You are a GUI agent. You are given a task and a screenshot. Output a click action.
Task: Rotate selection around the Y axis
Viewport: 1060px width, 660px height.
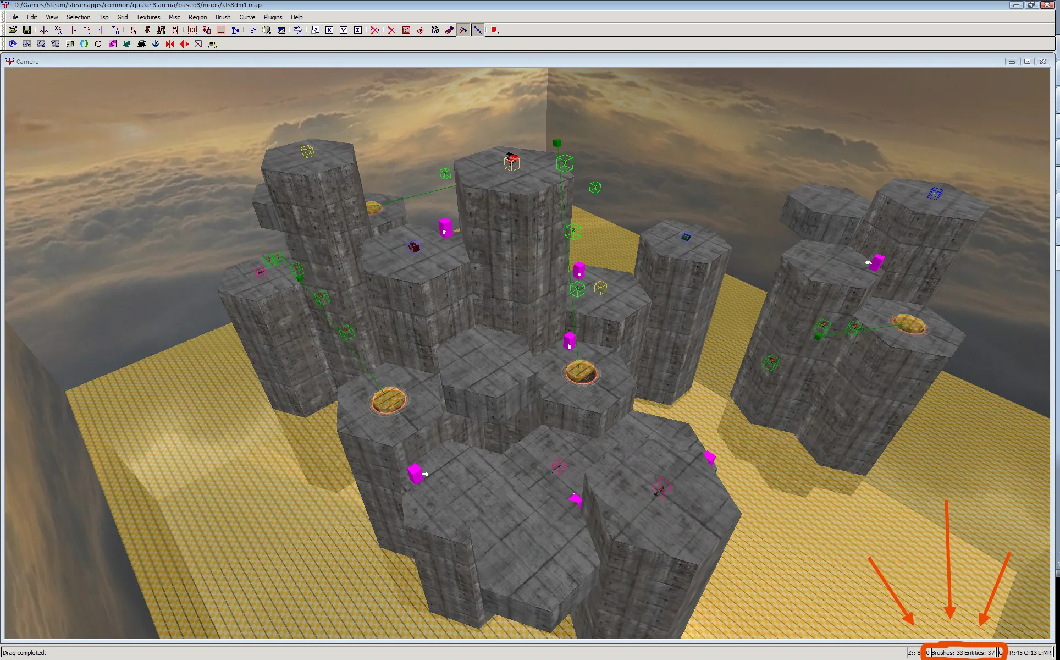pos(87,30)
